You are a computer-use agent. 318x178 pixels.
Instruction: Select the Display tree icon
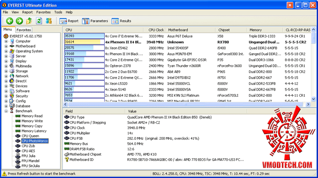pyautogui.click(x=12, y=61)
